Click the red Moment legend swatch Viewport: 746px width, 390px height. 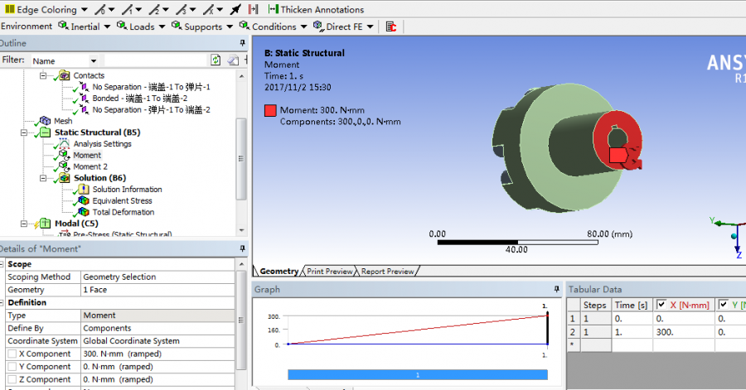pos(270,110)
